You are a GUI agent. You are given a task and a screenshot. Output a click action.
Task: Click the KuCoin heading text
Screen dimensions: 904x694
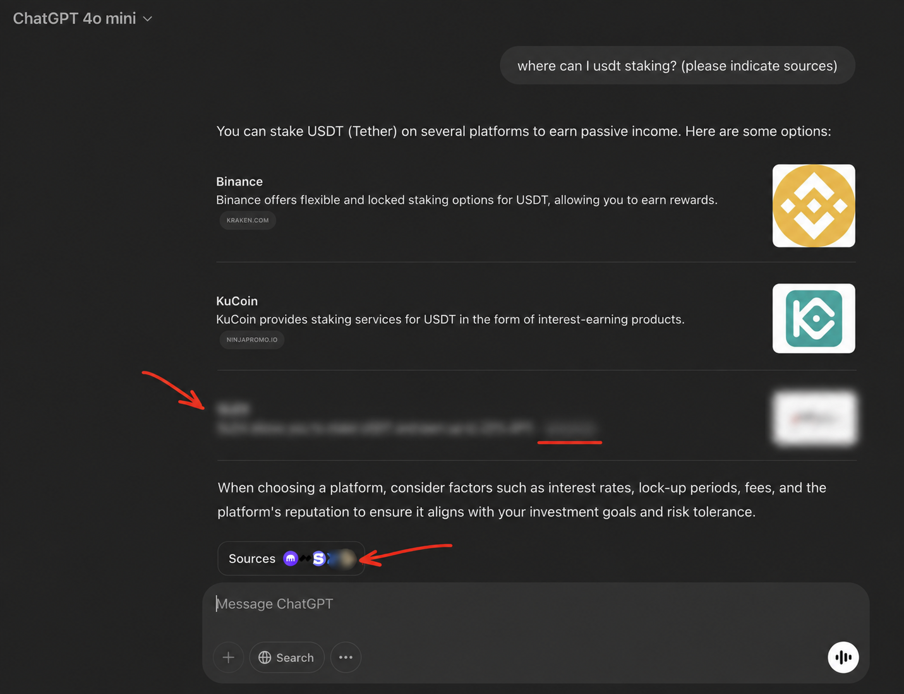coord(237,301)
